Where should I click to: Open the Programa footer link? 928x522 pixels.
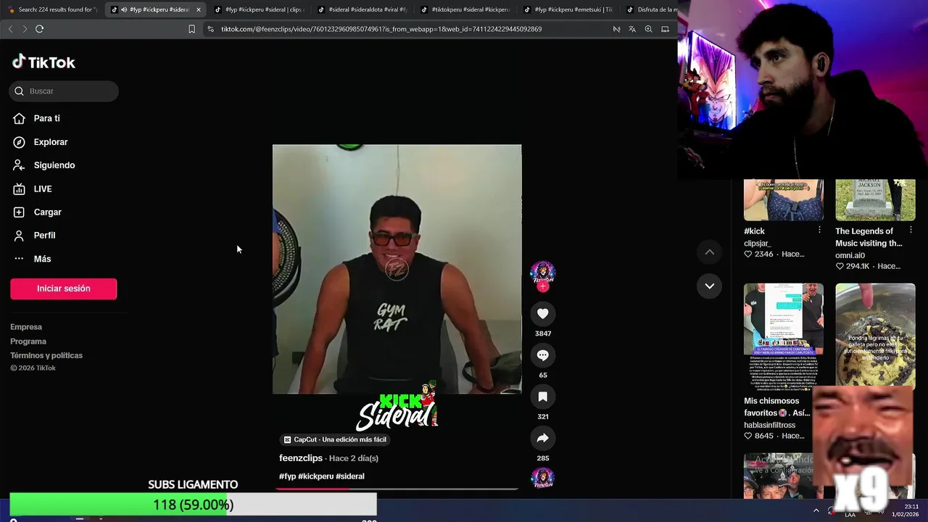pos(28,341)
